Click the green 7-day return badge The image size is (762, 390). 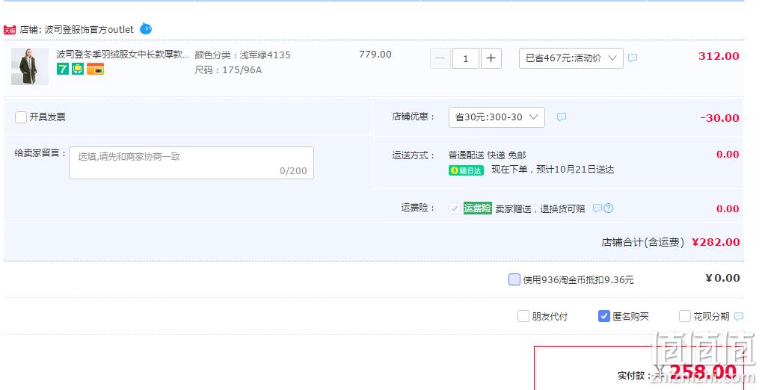click(x=63, y=69)
